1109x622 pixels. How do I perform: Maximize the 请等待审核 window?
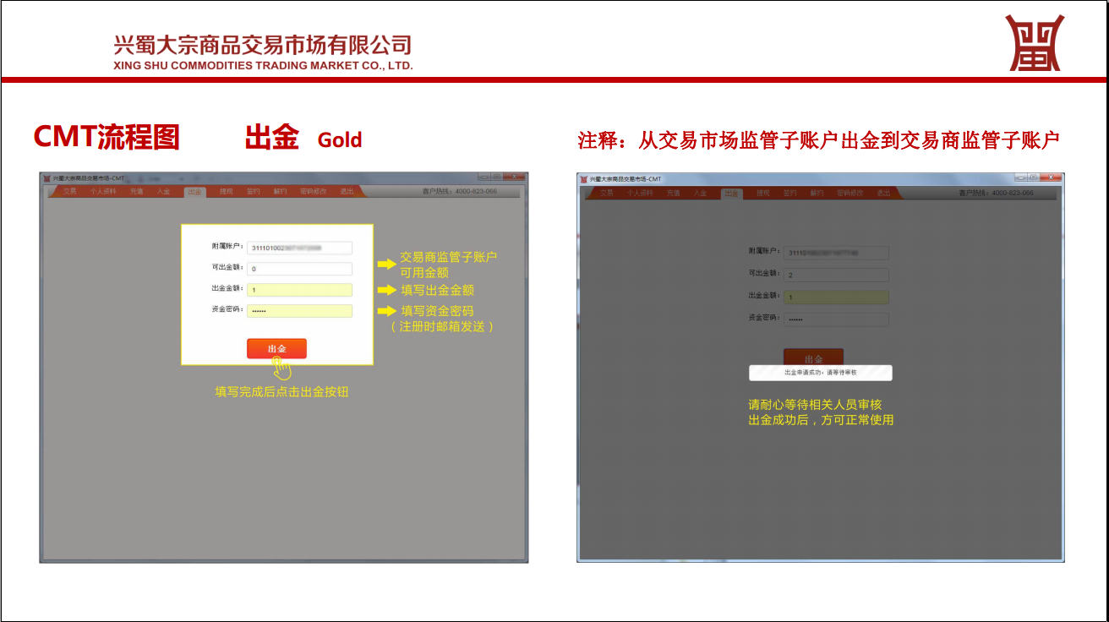pyautogui.click(x=1034, y=177)
